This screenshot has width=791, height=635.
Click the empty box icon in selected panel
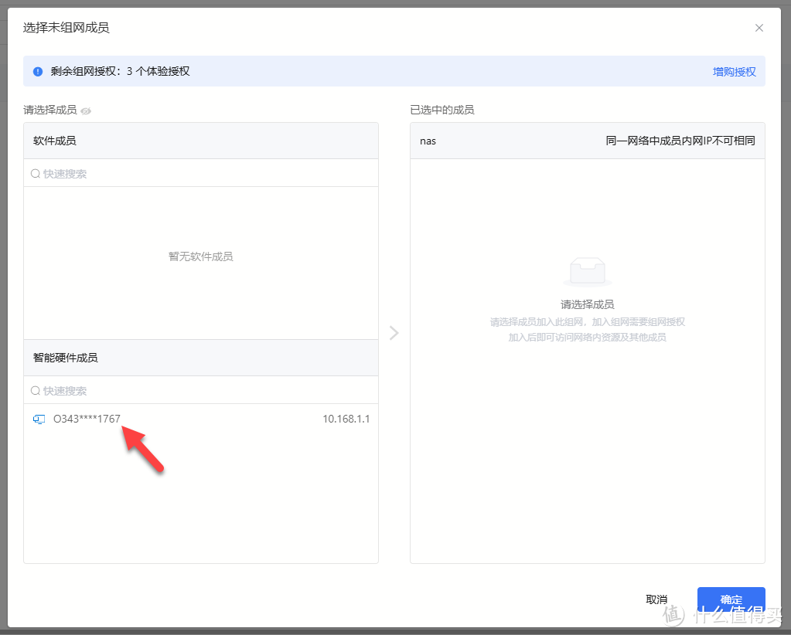[587, 271]
